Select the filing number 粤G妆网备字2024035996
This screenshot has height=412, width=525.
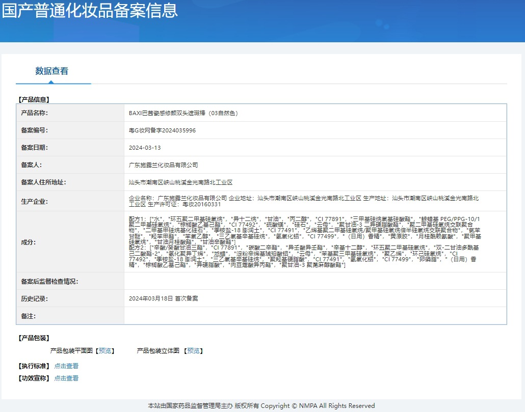coord(163,130)
